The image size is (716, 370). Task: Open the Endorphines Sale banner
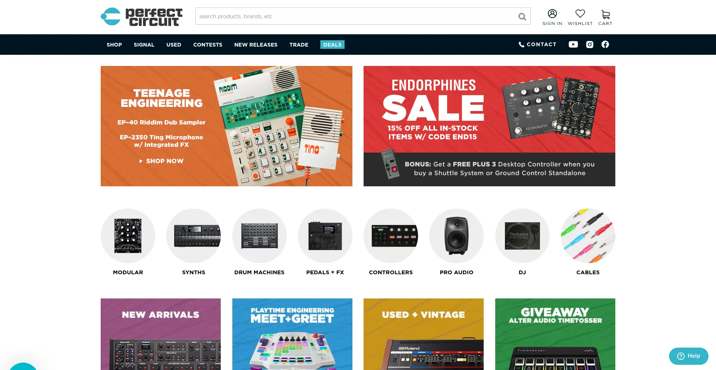(x=489, y=126)
